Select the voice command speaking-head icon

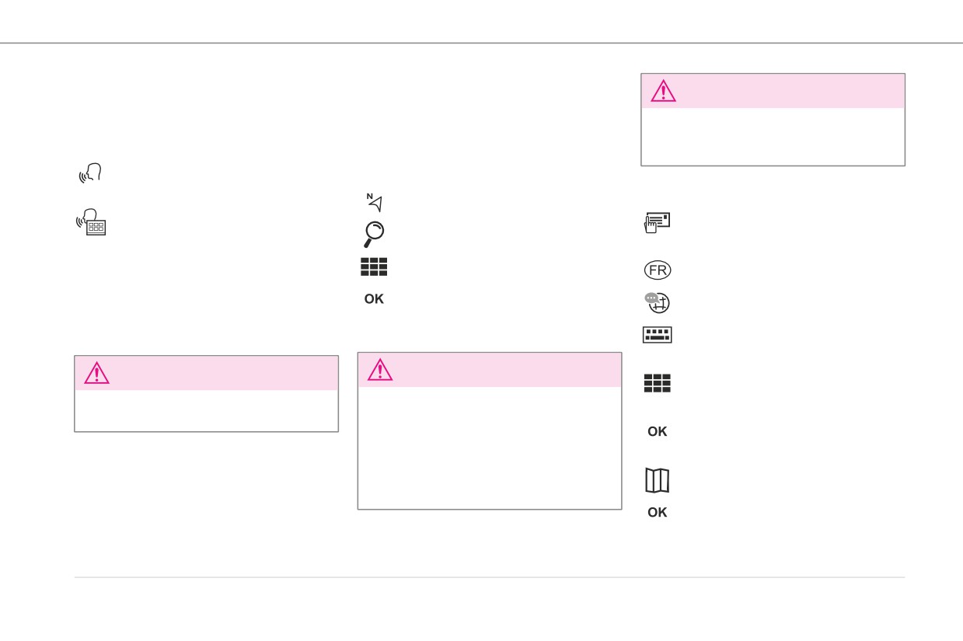point(90,175)
